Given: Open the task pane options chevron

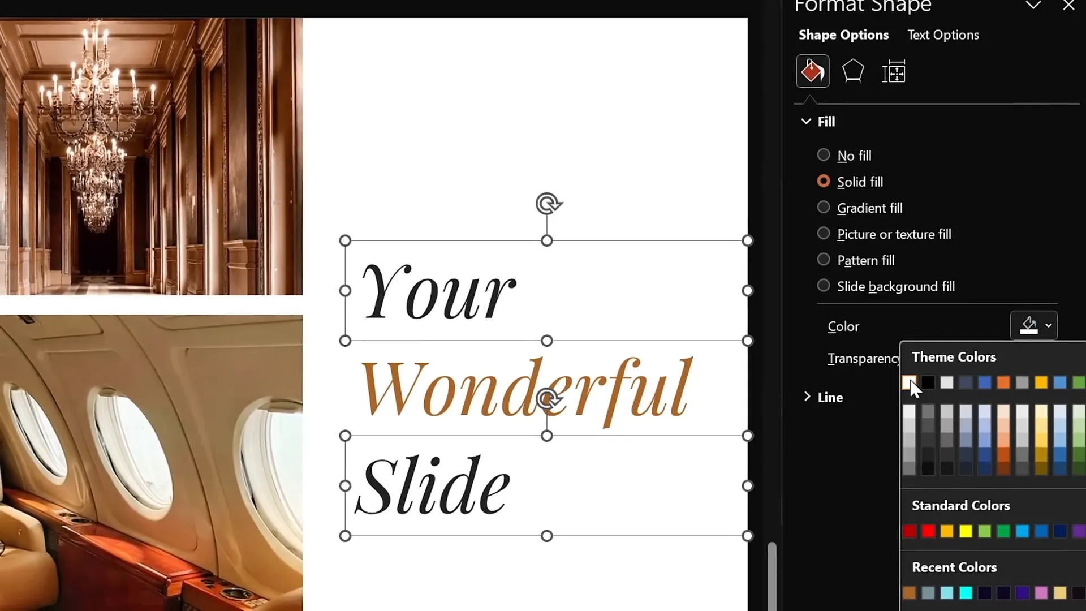Looking at the screenshot, I should (1034, 6).
